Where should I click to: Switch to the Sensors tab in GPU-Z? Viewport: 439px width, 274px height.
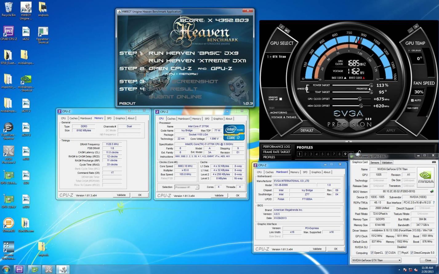click(374, 162)
